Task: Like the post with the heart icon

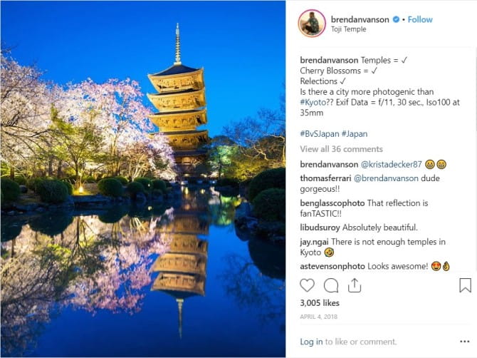Action: click(307, 285)
